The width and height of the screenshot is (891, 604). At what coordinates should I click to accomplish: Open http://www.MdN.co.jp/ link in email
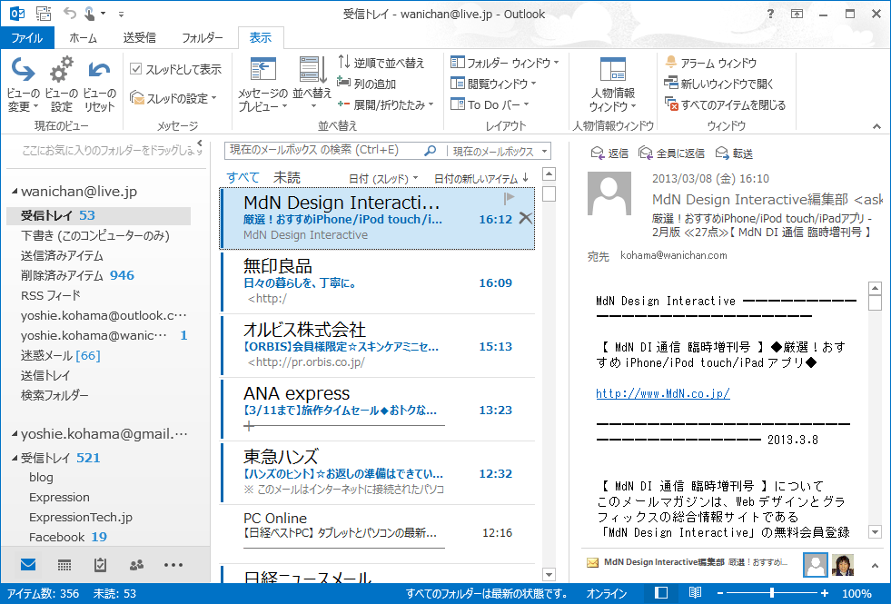click(662, 393)
